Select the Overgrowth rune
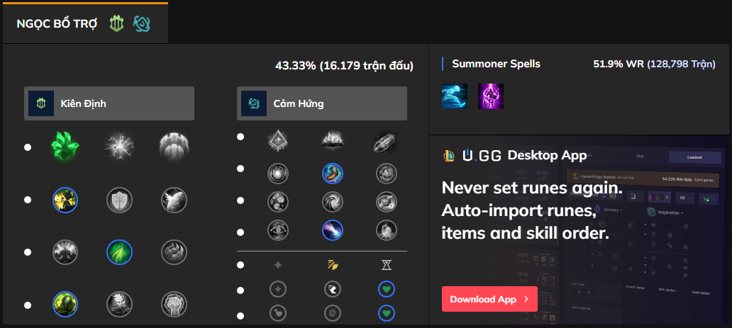732x328 pixels. pyautogui.click(x=65, y=305)
